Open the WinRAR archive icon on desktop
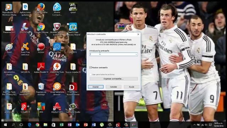 click(121, 26)
